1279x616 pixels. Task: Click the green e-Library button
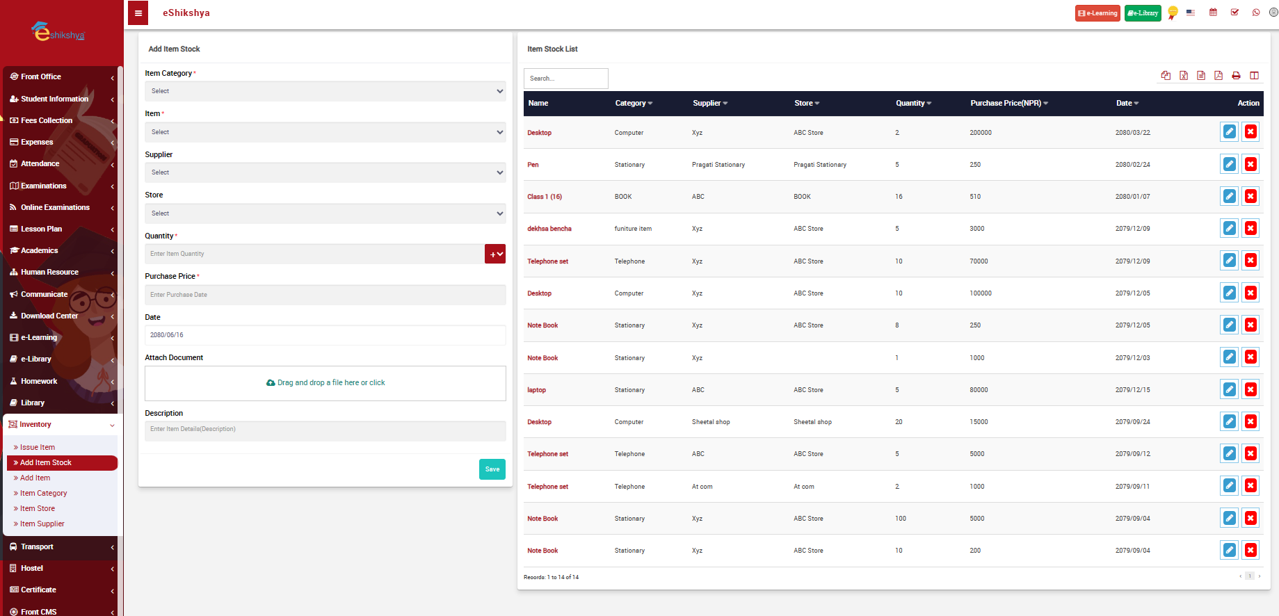point(1143,13)
